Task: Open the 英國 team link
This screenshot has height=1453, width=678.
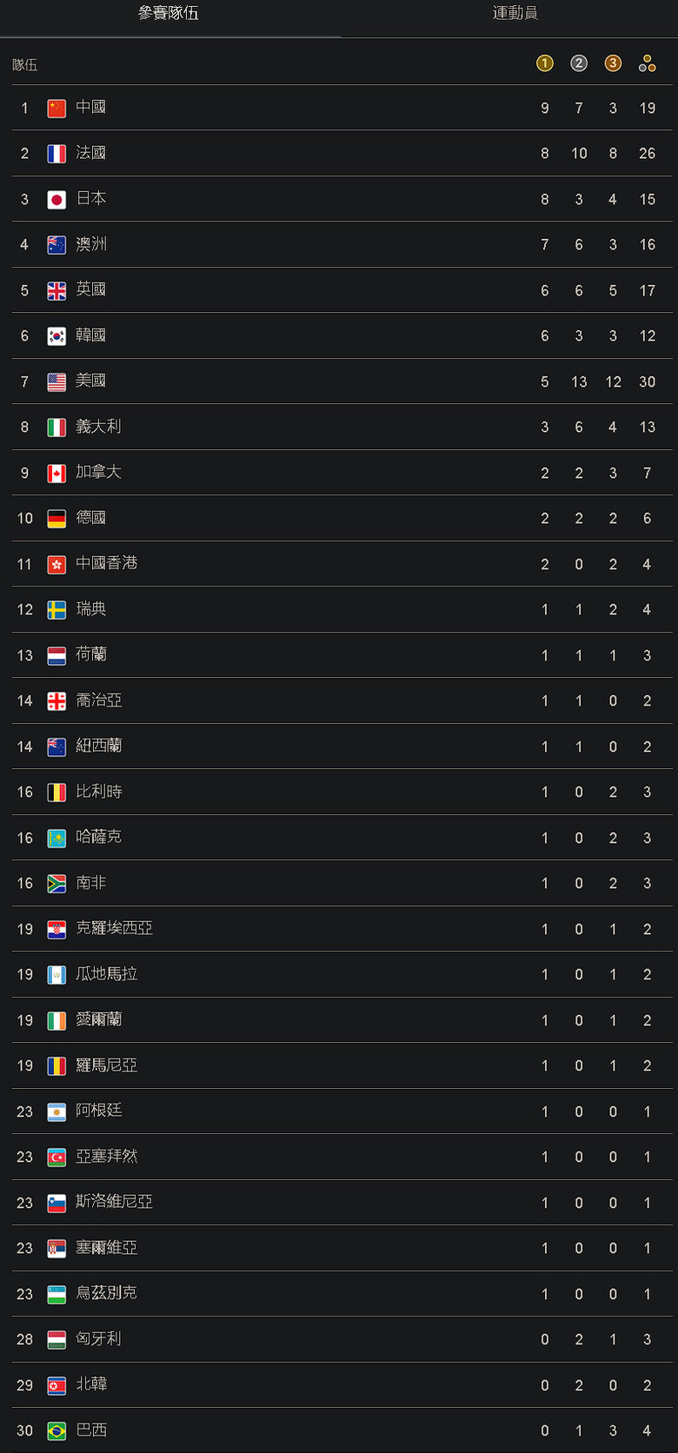Action: click(x=90, y=290)
